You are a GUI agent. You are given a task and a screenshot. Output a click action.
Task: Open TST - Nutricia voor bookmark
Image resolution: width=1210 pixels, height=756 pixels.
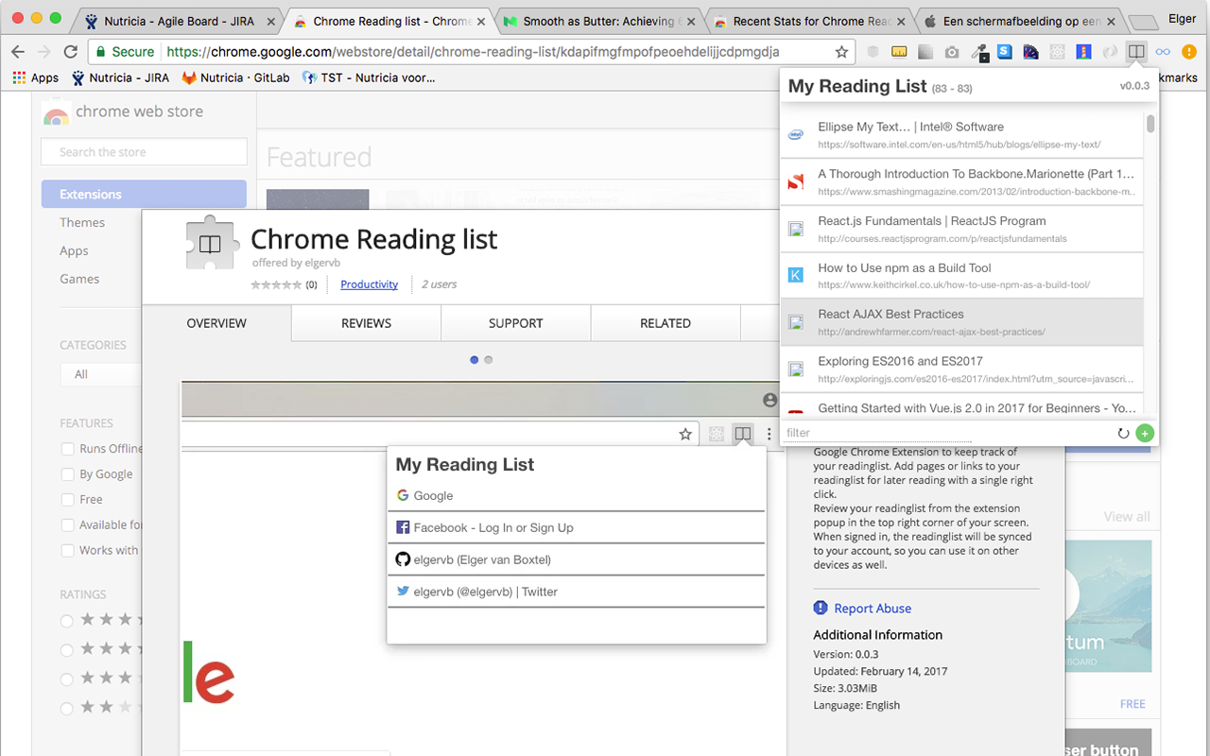[369, 77]
